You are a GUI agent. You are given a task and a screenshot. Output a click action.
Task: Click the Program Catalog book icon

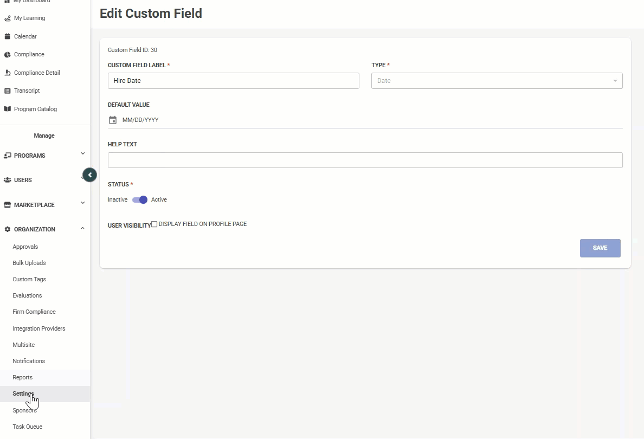(8, 109)
